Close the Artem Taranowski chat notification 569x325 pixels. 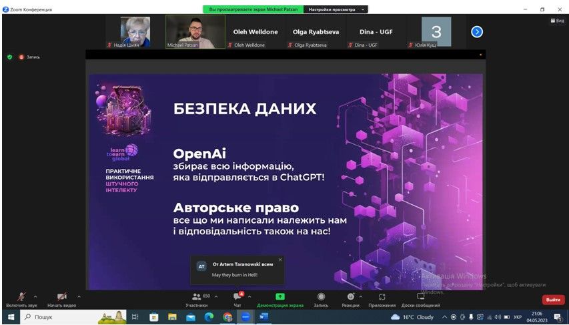click(280, 260)
